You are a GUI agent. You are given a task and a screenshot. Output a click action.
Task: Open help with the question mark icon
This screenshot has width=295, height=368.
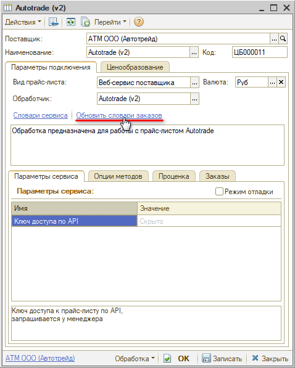[139, 22]
